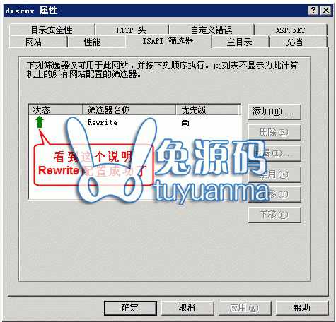Click the 优先级 column header
The image size is (336, 322).
coord(207,109)
